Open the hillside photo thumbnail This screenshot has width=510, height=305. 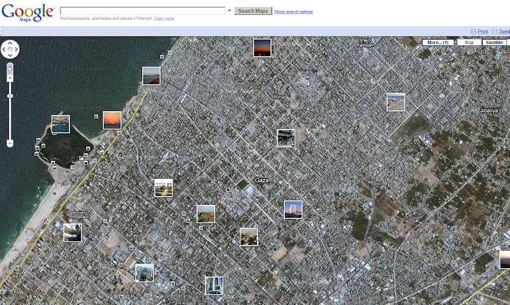[206, 214]
